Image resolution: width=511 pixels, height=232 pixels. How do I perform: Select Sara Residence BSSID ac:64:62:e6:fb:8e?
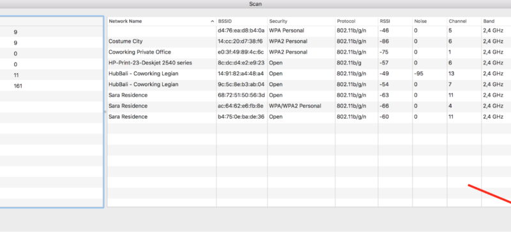coord(241,106)
